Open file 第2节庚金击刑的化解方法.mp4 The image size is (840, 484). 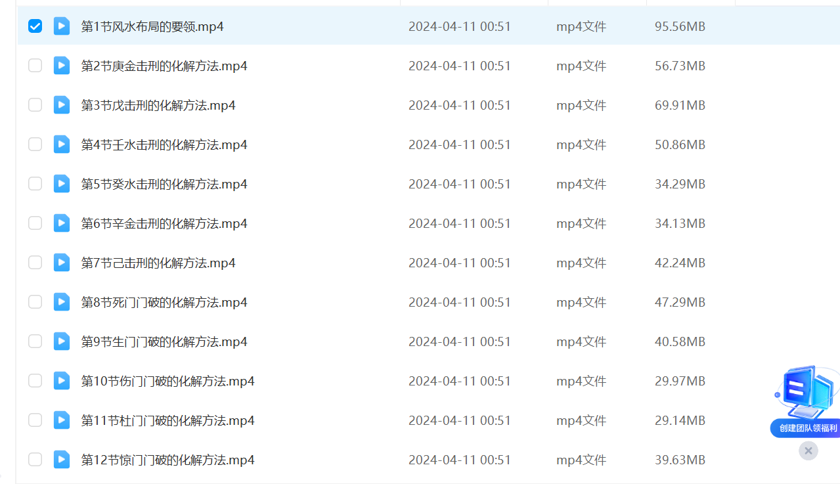[x=164, y=66]
